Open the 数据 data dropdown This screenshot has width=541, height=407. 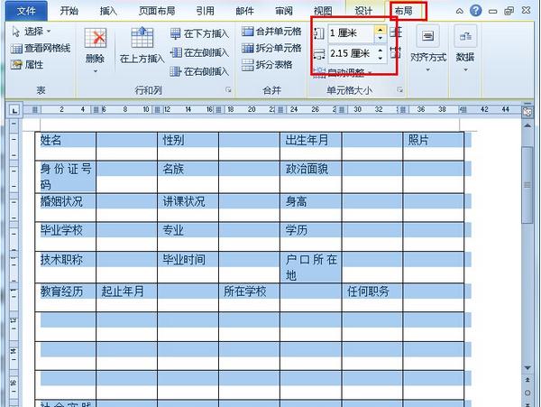465,49
